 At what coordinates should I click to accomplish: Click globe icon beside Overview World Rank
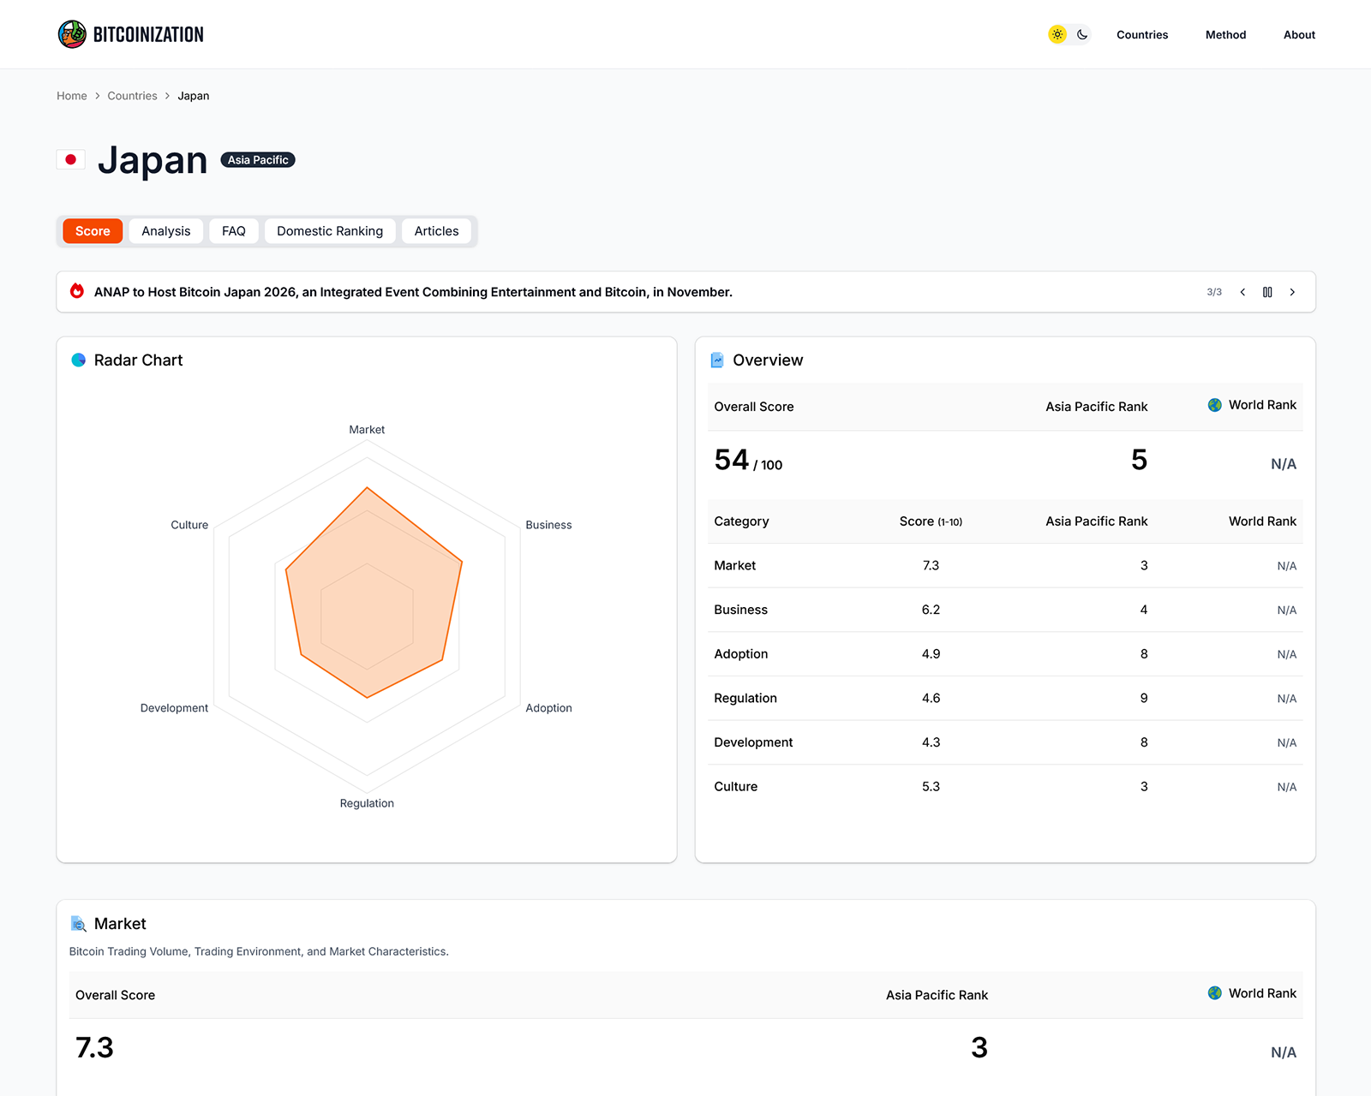click(1214, 405)
